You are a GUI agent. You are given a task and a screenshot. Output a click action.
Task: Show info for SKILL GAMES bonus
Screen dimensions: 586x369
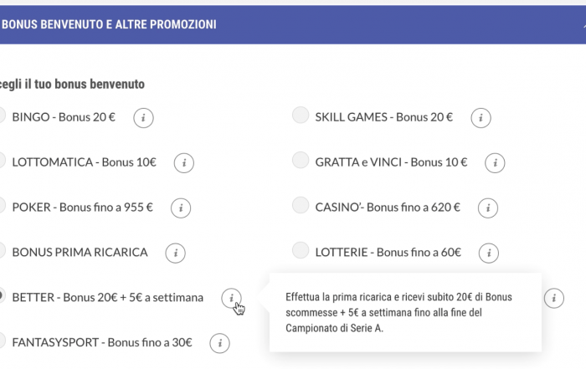click(481, 118)
